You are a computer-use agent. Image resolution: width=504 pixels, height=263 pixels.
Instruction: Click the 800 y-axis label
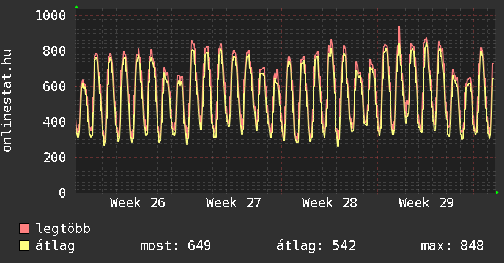pos(54,51)
